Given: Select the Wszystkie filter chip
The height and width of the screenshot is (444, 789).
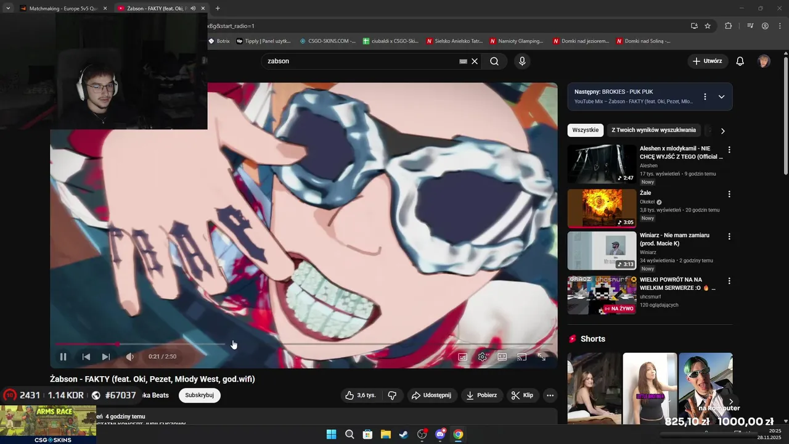Looking at the screenshot, I should coord(585,130).
